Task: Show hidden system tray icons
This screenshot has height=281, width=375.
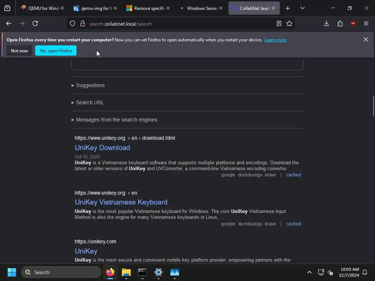Action: click(309, 272)
